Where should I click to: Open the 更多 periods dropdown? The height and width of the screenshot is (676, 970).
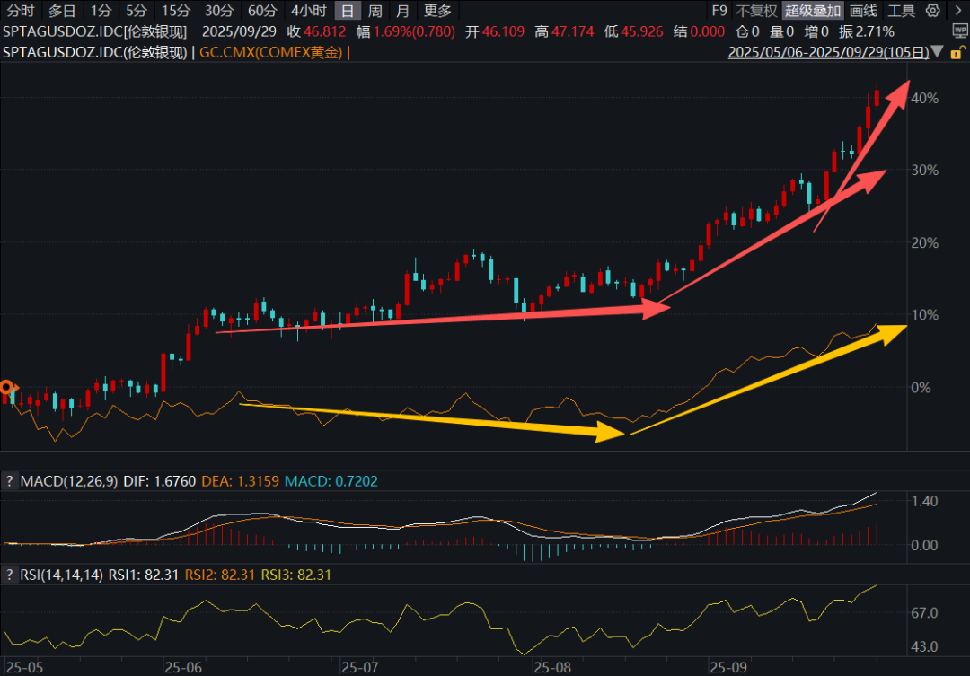pyautogui.click(x=438, y=11)
